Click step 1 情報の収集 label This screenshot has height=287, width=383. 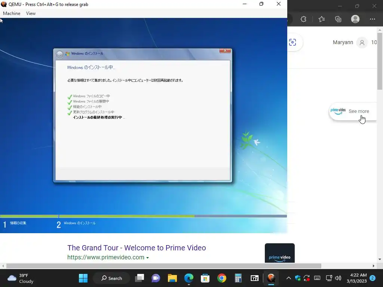tap(18, 223)
